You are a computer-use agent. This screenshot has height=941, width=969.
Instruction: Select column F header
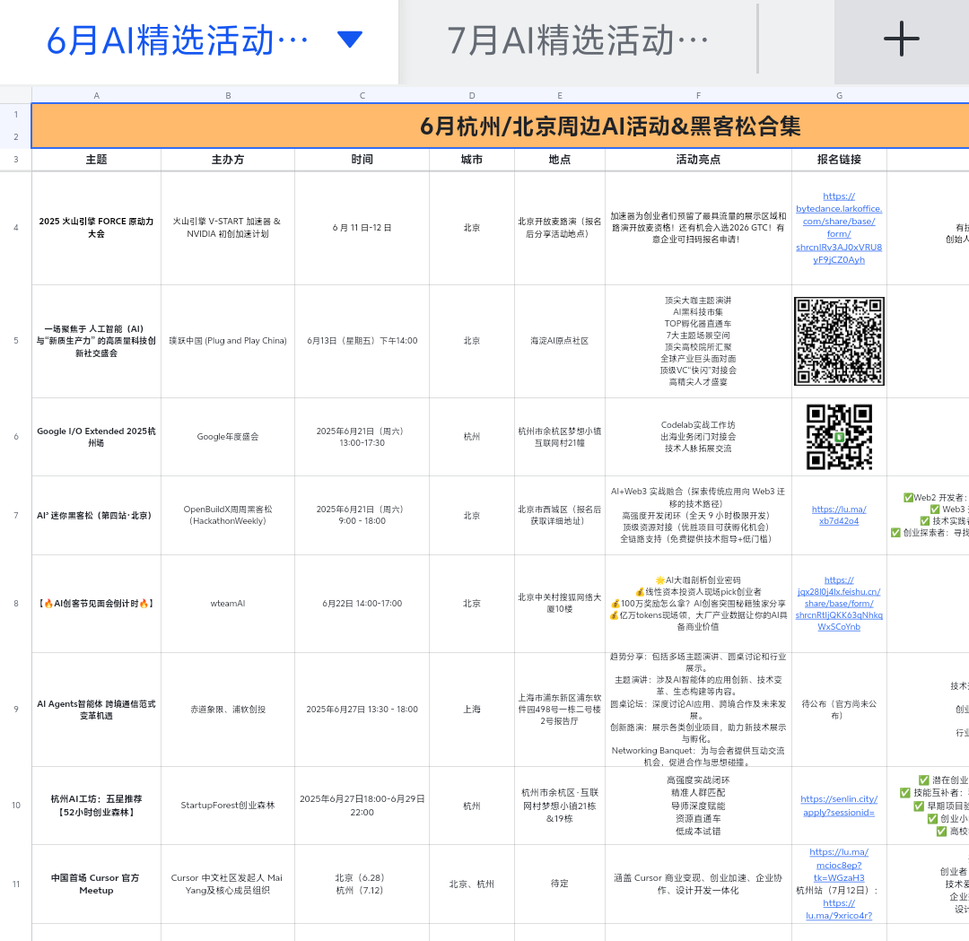(698, 95)
